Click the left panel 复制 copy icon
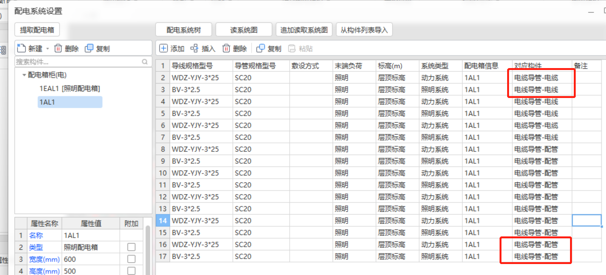Image resolution: width=606 pixels, height=275 pixels. [x=89, y=48]
